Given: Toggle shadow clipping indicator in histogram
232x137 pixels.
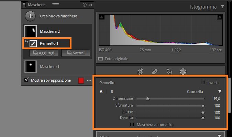Looking at the screenshot, I should tap(101, 17).
